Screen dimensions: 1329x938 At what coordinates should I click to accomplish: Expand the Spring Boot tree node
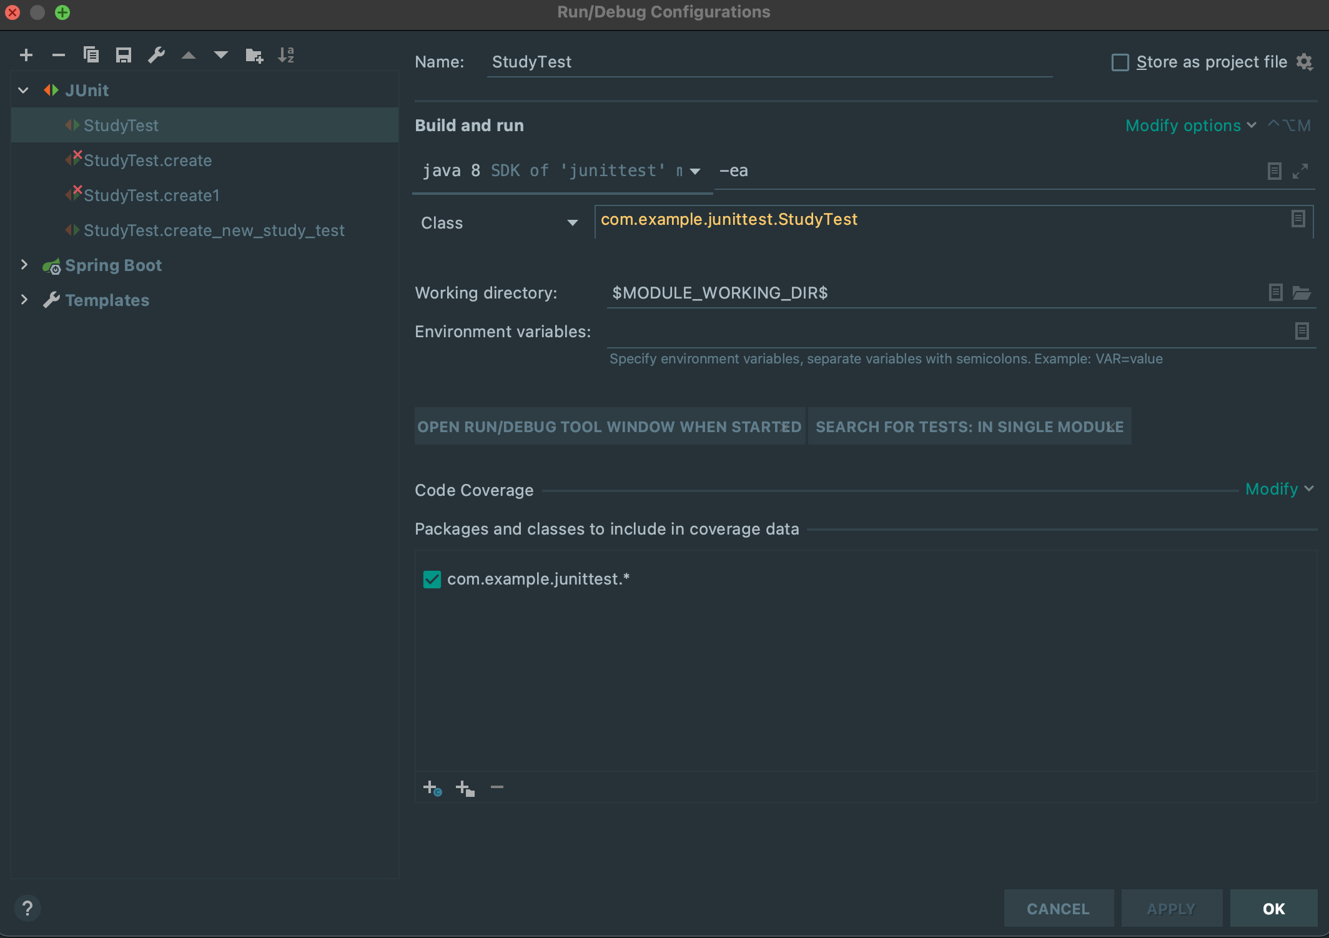24,265
